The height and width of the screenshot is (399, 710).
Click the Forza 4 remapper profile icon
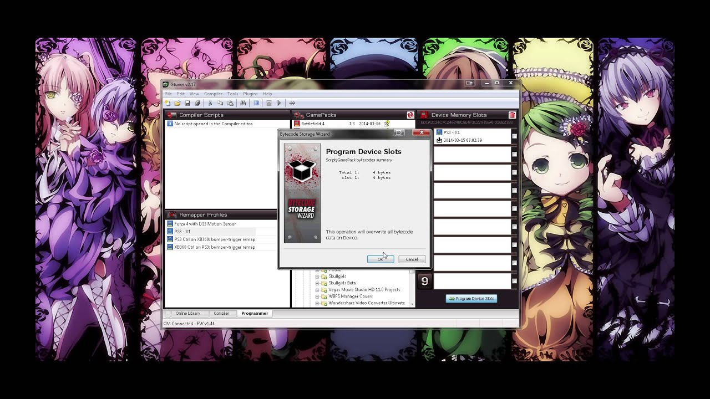pyautogui.click(x=170, y=224)
